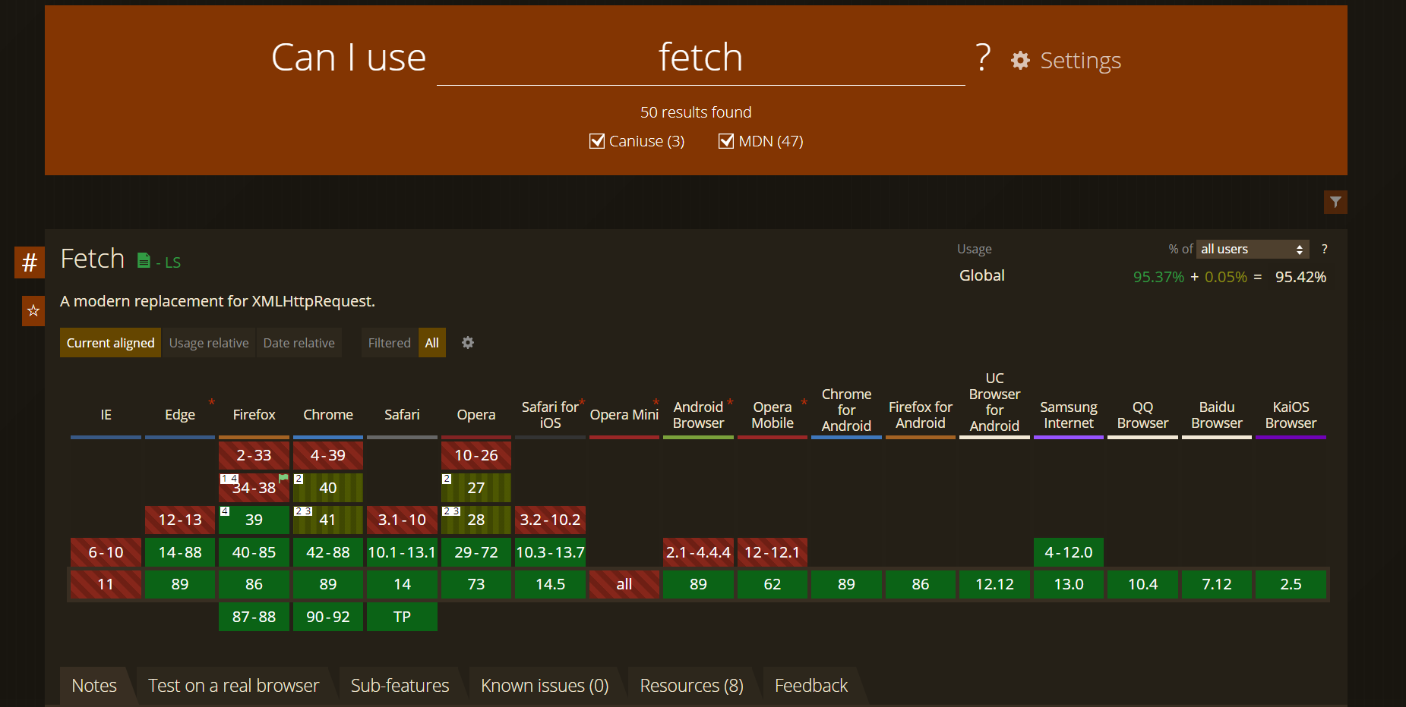Click the IE browser column header
This screenshot has width=1406, height=707.
106,415
